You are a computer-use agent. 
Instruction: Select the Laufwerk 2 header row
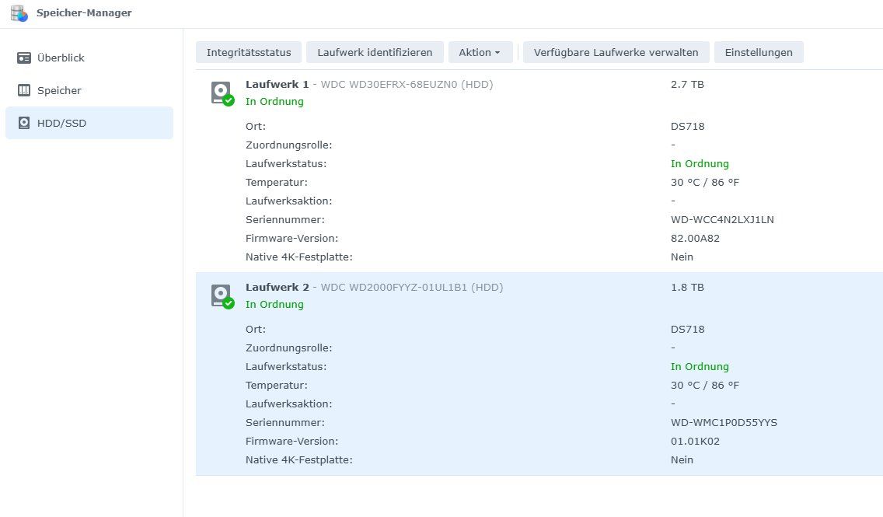(x=539, y=295)
